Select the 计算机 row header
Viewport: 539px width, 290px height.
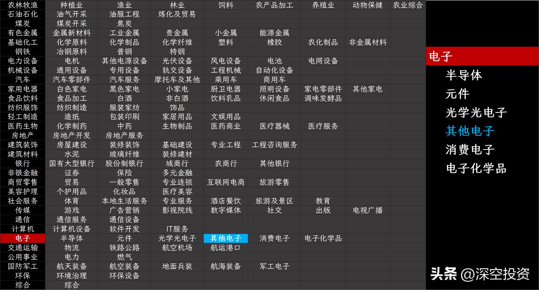[22, 229]
